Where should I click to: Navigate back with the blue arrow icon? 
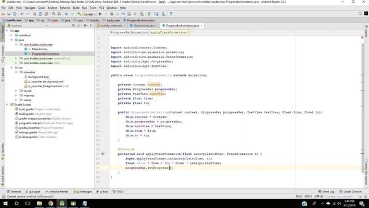click(66, 14)
